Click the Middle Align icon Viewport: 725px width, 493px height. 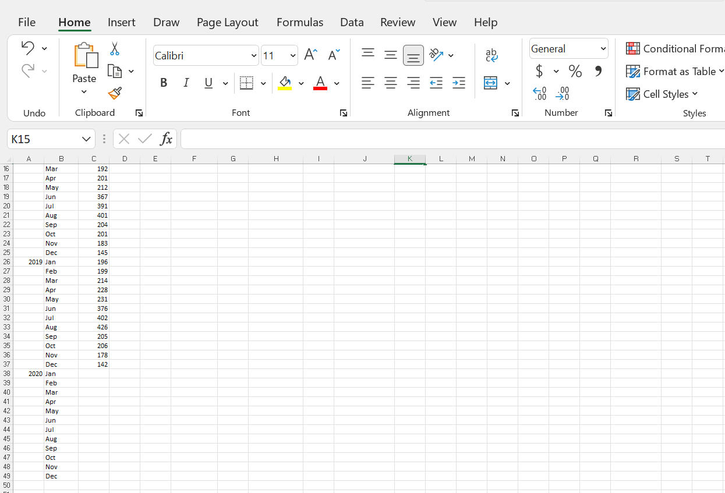(391, 55)
